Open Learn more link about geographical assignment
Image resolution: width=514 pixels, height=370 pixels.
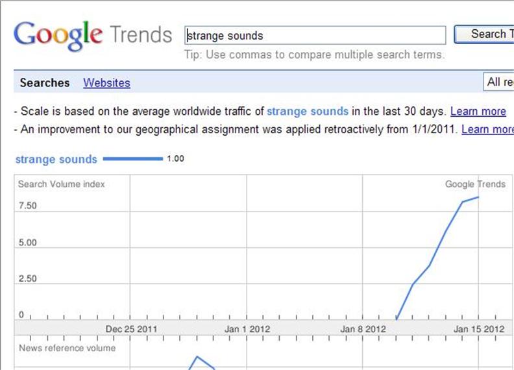tap(487, 129)
